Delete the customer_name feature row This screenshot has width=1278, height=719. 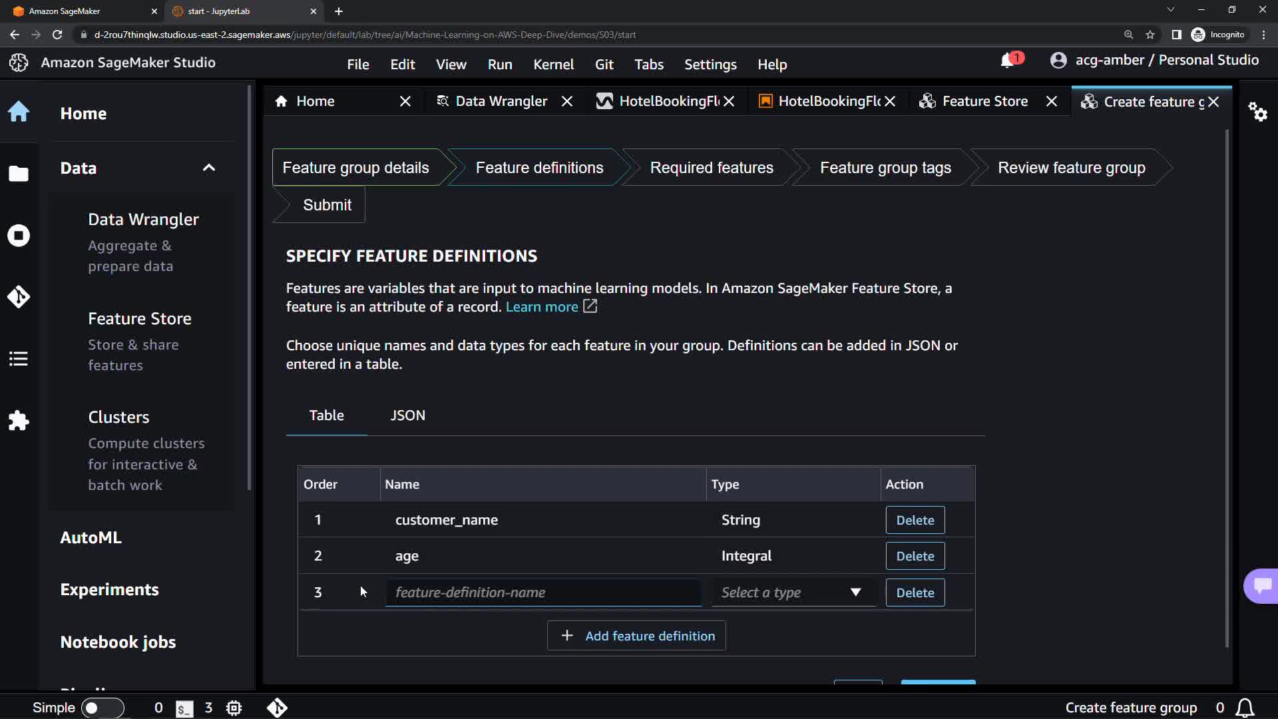point(915,520)
